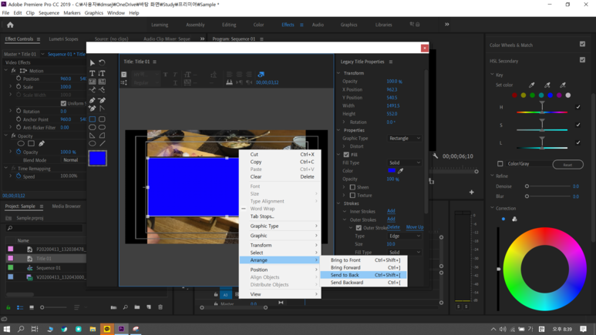Click Copy in the context menu
The image size is (596, 335).
click(280, 162)
